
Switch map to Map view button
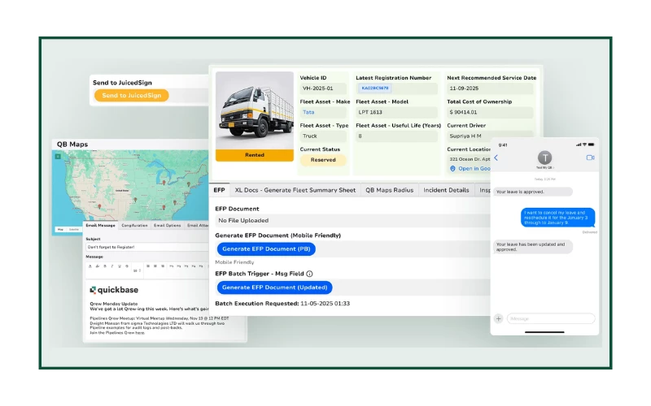(60, 230)
